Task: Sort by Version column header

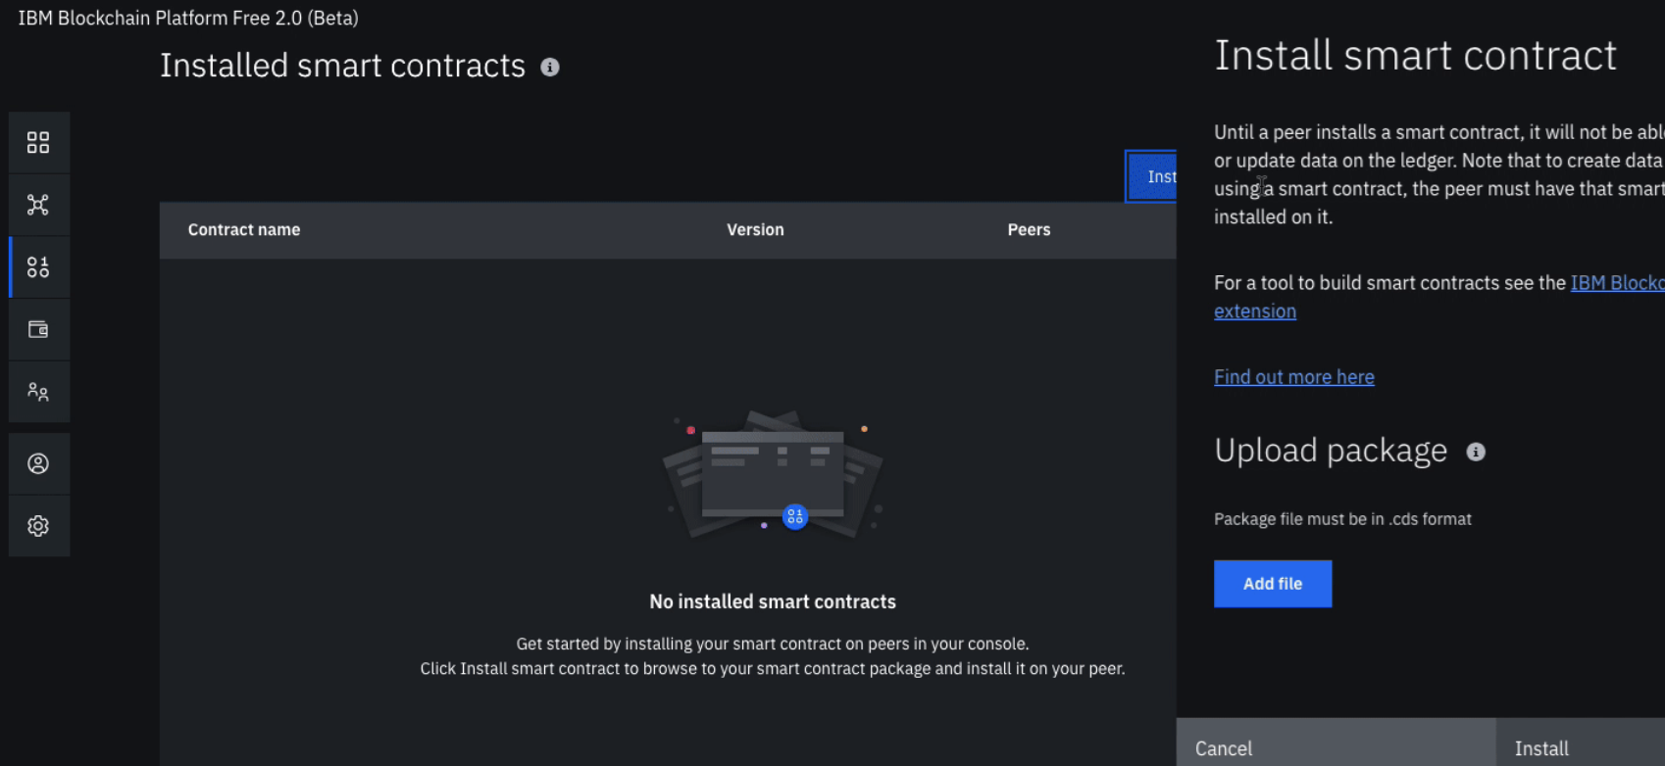Action: pyautogui.click(x=755, y=230)
